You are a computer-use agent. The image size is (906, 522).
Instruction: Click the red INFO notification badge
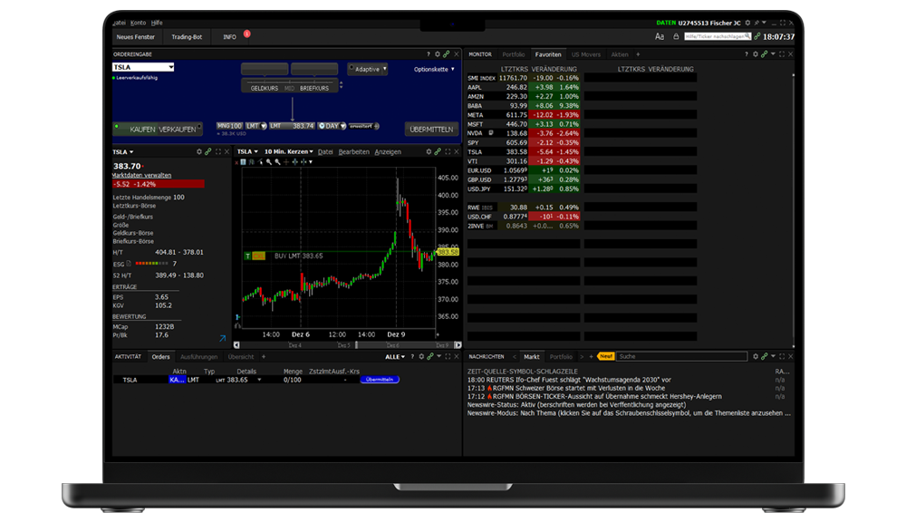pos(246,34)
